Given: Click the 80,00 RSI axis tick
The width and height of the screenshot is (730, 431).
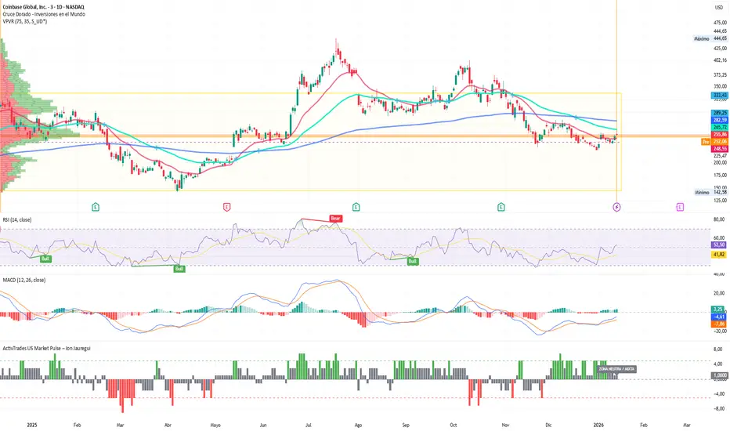Looking at the screenshot, I should click(x=719, y=219).
